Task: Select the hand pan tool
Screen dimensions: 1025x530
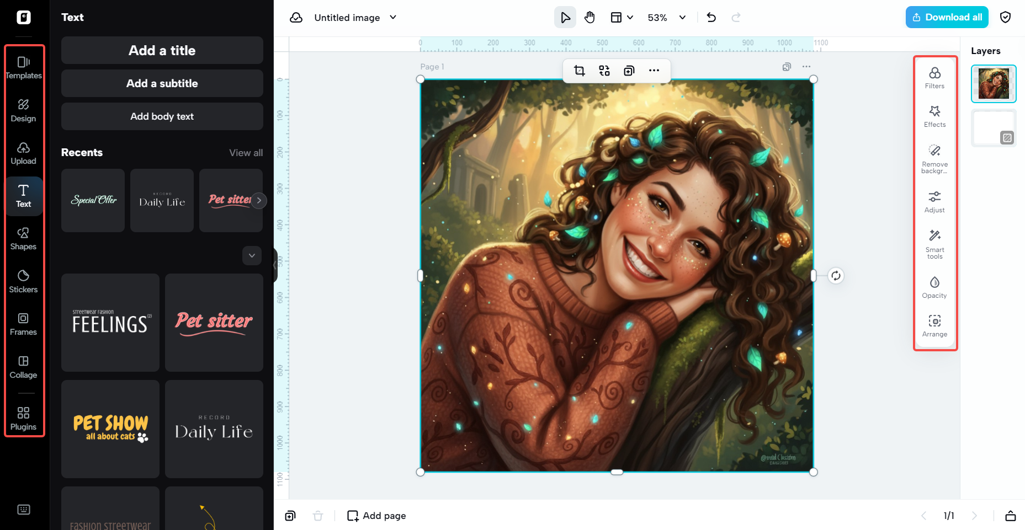Action: pyautogui.click(x=589, y=18)
